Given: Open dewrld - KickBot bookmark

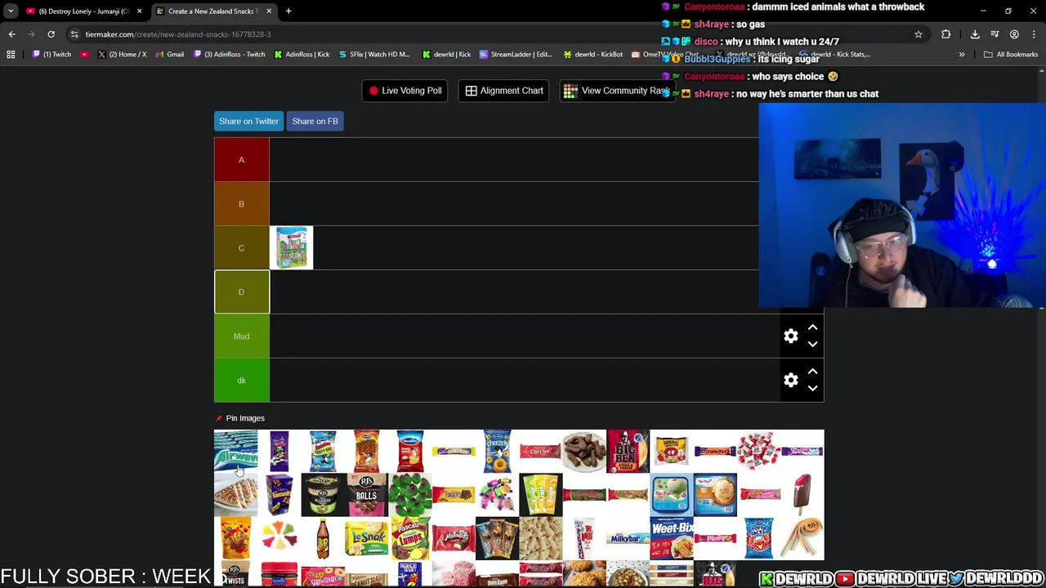Looking at the screenshot, I should [592, 55].
